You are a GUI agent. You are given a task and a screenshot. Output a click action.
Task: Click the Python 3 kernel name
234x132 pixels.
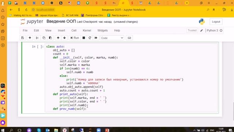click(x=212, y=30)
